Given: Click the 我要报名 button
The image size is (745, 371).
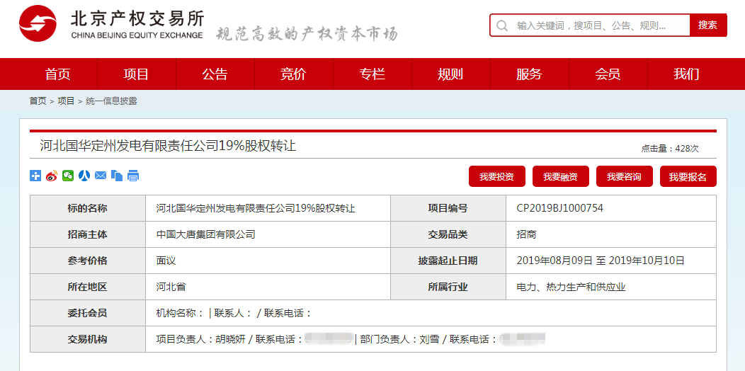Looking at the screenshot, I should click(688, 177).
